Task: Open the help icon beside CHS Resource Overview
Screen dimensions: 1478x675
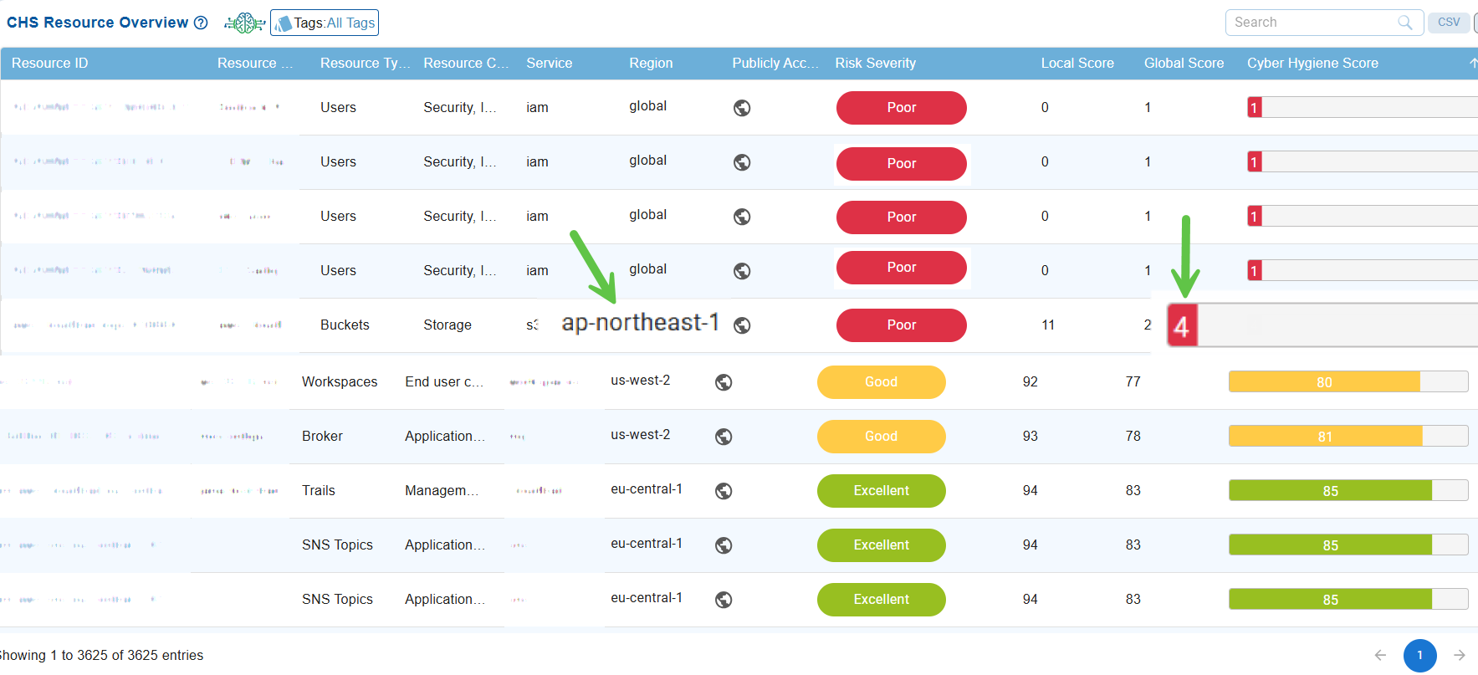Action: tap(201, 23)
